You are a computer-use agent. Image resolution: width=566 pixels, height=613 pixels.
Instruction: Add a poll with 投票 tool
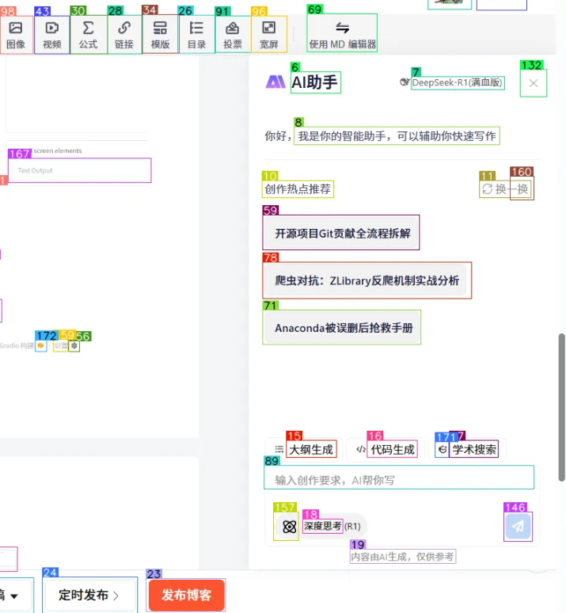pyautogui.click(x=233, y=35)
